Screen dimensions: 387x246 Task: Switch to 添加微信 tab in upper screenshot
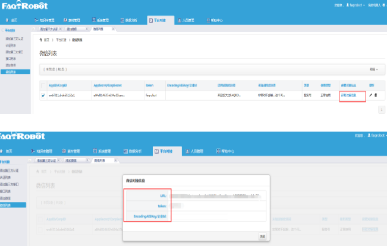[72, 29]
